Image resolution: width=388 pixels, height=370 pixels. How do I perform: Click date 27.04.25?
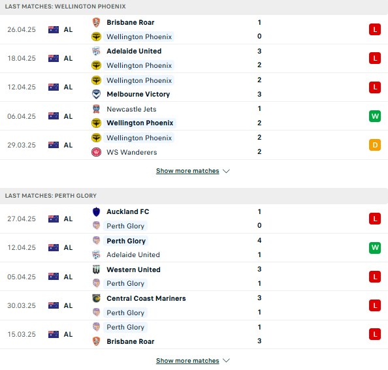[x=22, y=219]
